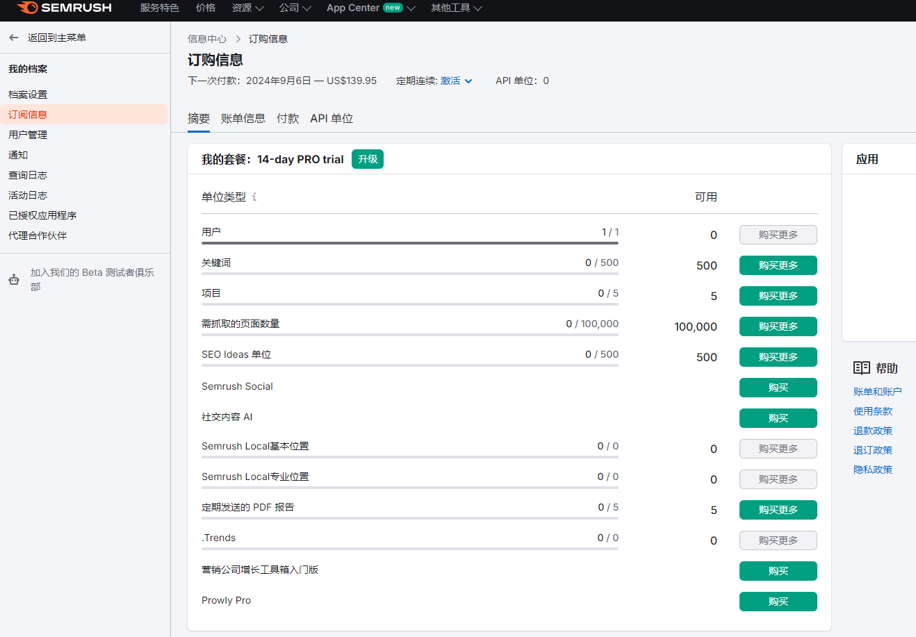The image size is (916, 637).
Task: Click the 下一次付款 US$139.95 text
Action: [282, 81]
